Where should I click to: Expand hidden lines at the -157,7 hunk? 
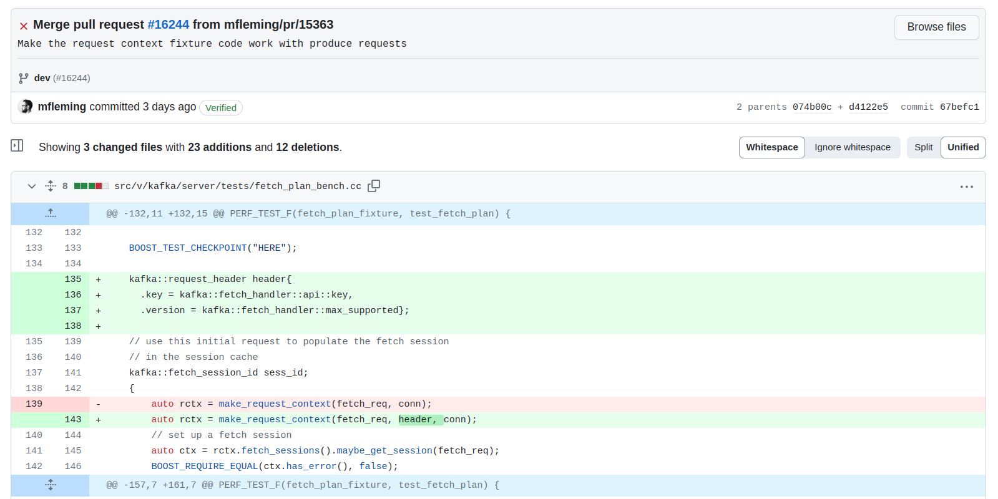click(51, 485)
